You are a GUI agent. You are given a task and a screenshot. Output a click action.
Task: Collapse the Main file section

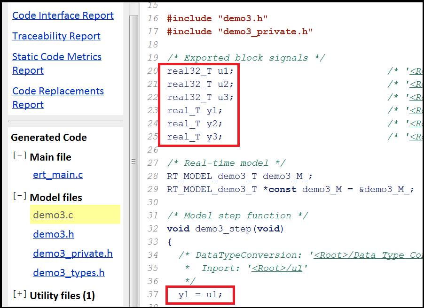coord(20,155)
